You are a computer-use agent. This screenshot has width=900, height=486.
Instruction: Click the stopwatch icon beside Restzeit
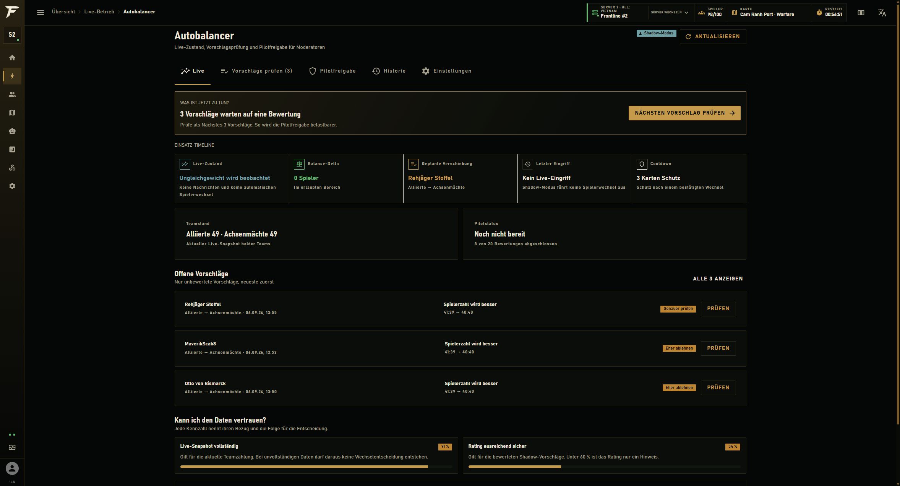pyautogui.click(x=819, y=13)
